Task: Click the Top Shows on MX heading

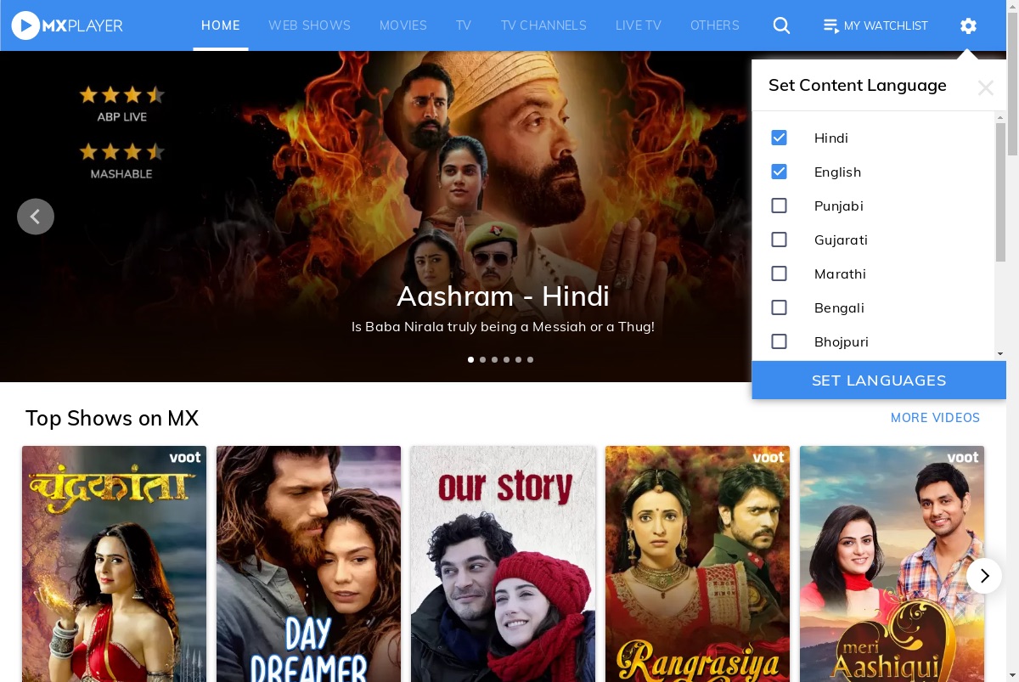Action: [x=112, y=419]
